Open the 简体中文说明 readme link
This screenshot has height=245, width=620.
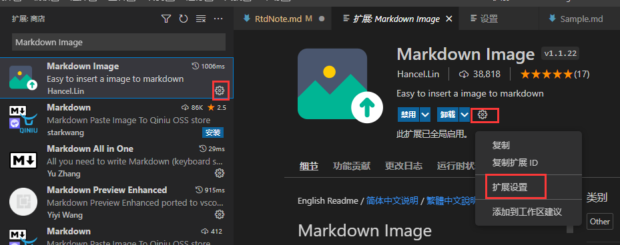click(392, 201)
